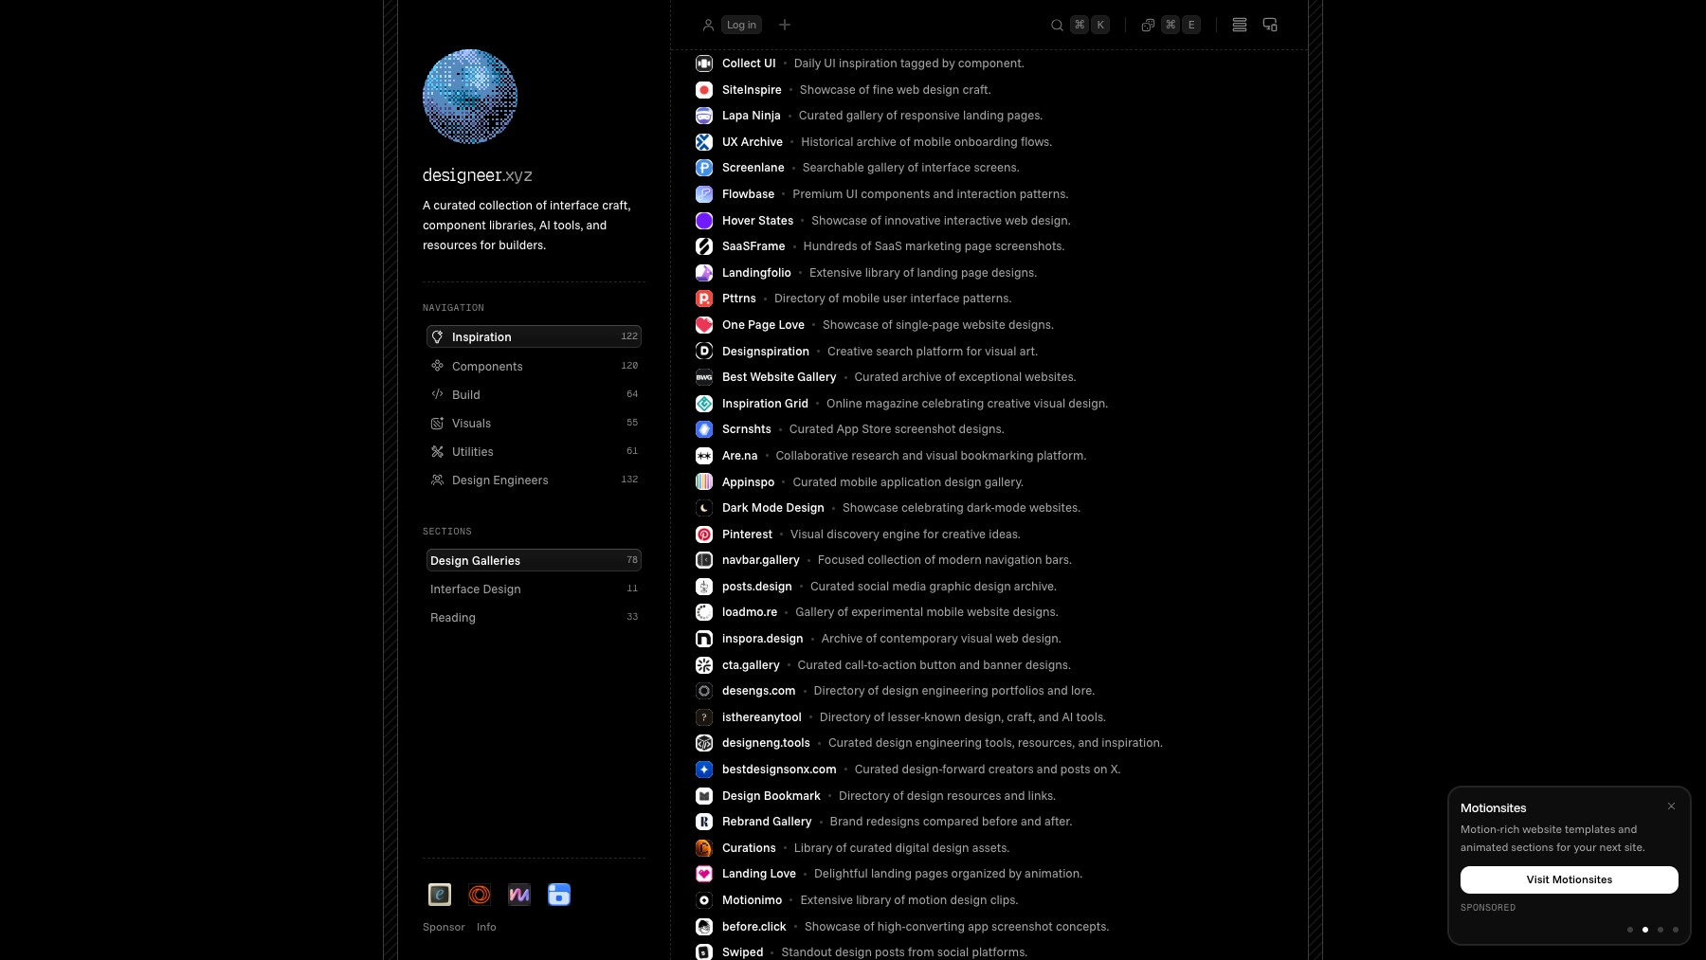Open the Visuals navigation item
Image resolution: width=1706 pixels, height=960 pixels.
pyautogui.click(x=534, y=423)
